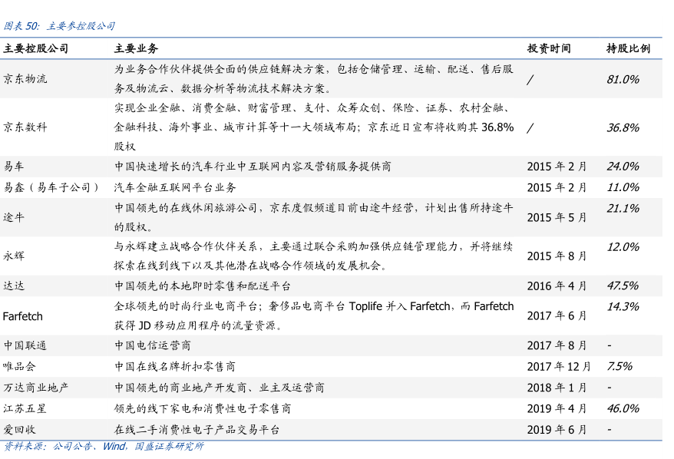Screen dimensions: 674x459
Task: Click 中国领先的本地即时零售和配送平台 text
Action: pyautogui.click(x=203, y=286)
